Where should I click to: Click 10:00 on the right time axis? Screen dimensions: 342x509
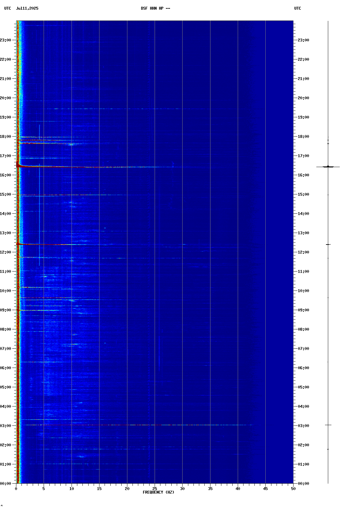click(304, 291)
